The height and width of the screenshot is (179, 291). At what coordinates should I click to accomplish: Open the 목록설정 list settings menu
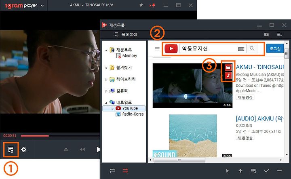coord(125,34)
